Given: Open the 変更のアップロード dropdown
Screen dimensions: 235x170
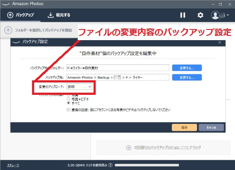Looking at the screenshot, I should [79, 87].
